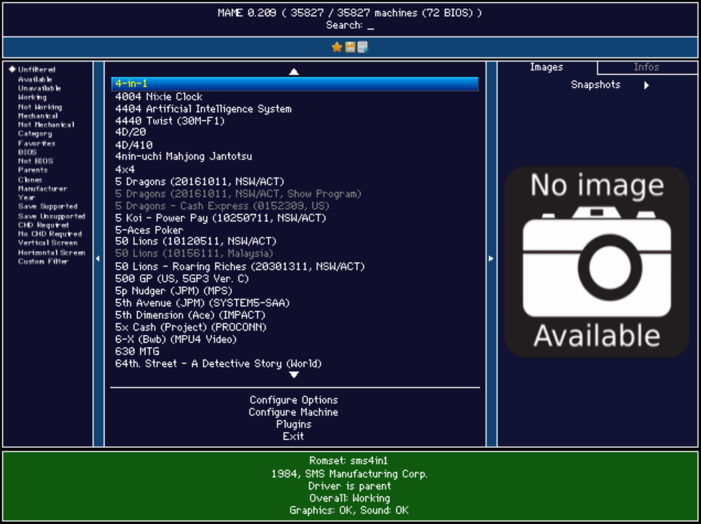Select the Clones filter
Image resolution: width=701 pixels, height=524 pixels.
point(30,179)
